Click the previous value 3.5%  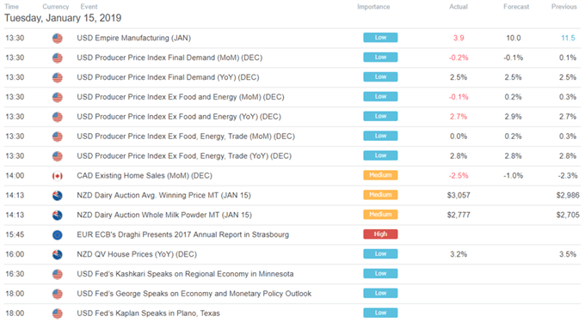pyautogui.click(x=568, y=254)
